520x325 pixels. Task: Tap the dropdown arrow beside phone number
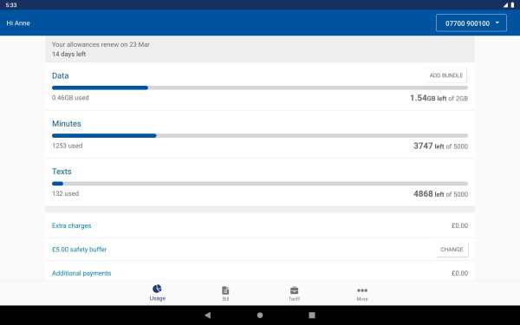tap(497, 23)
